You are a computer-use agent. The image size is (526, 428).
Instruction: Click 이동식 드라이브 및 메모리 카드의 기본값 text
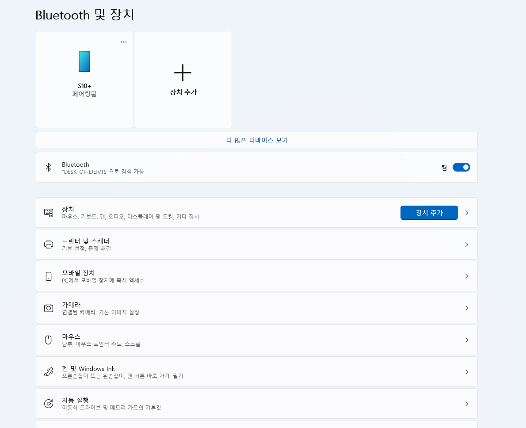coord(112,408)
